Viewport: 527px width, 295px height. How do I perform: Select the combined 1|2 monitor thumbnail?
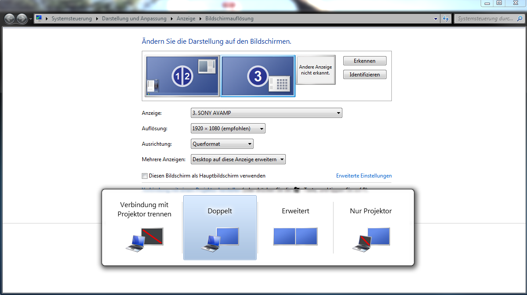click(x=182, y=76)
